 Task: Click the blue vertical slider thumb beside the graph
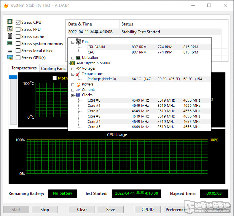(x=13, y=77)
